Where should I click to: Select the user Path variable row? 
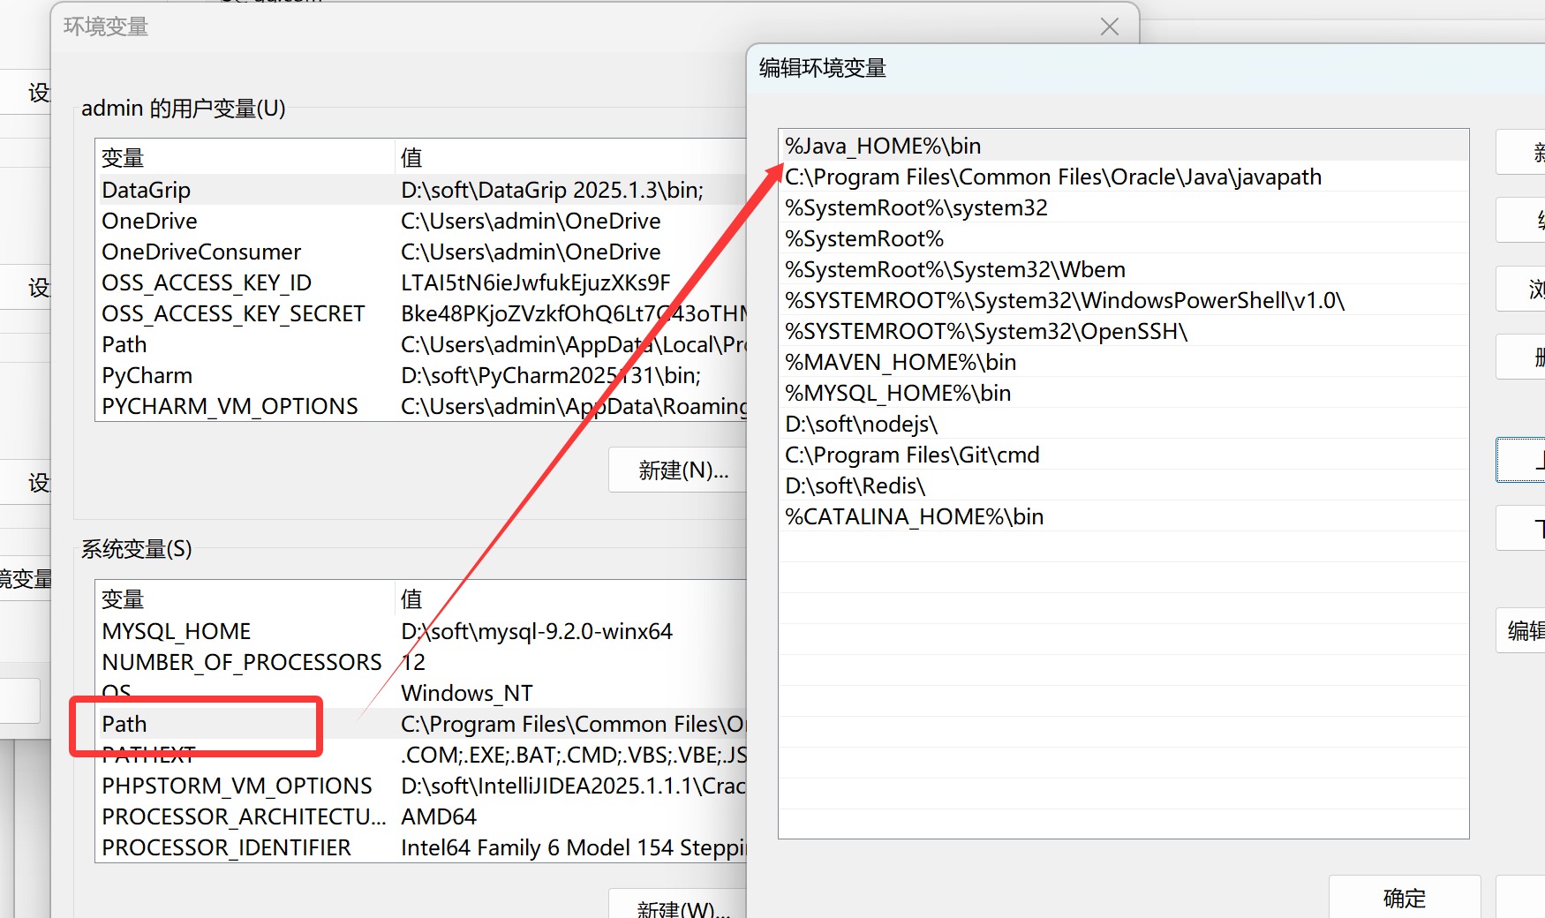point(124,345)
